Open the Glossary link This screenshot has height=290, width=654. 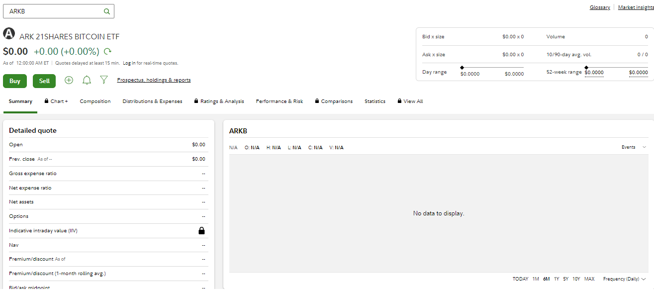click(x=600, y=7)
